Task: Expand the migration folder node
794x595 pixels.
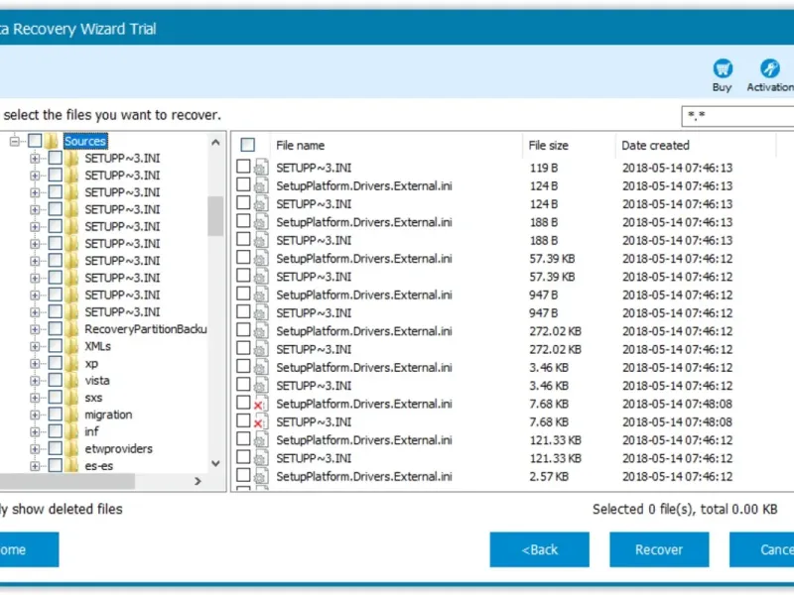Action: [35, 415]
